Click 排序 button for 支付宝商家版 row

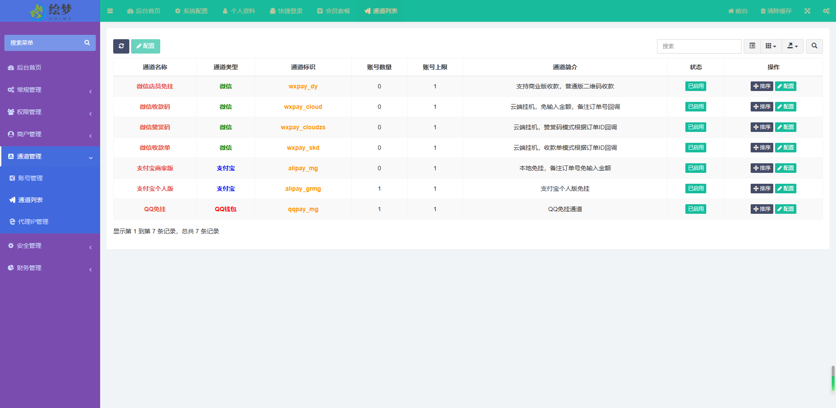click(x=762, y=168)
